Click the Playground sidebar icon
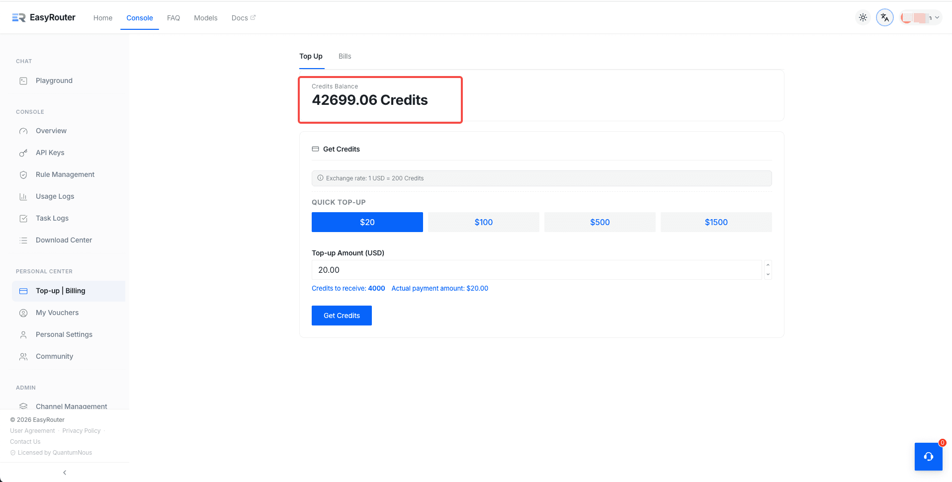Image resolution: width=952 pixels, height=482 pixels. (x=23, y=80)
